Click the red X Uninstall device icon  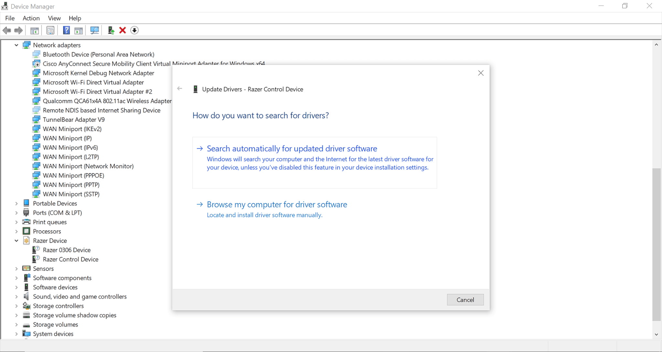pos(123,30)
